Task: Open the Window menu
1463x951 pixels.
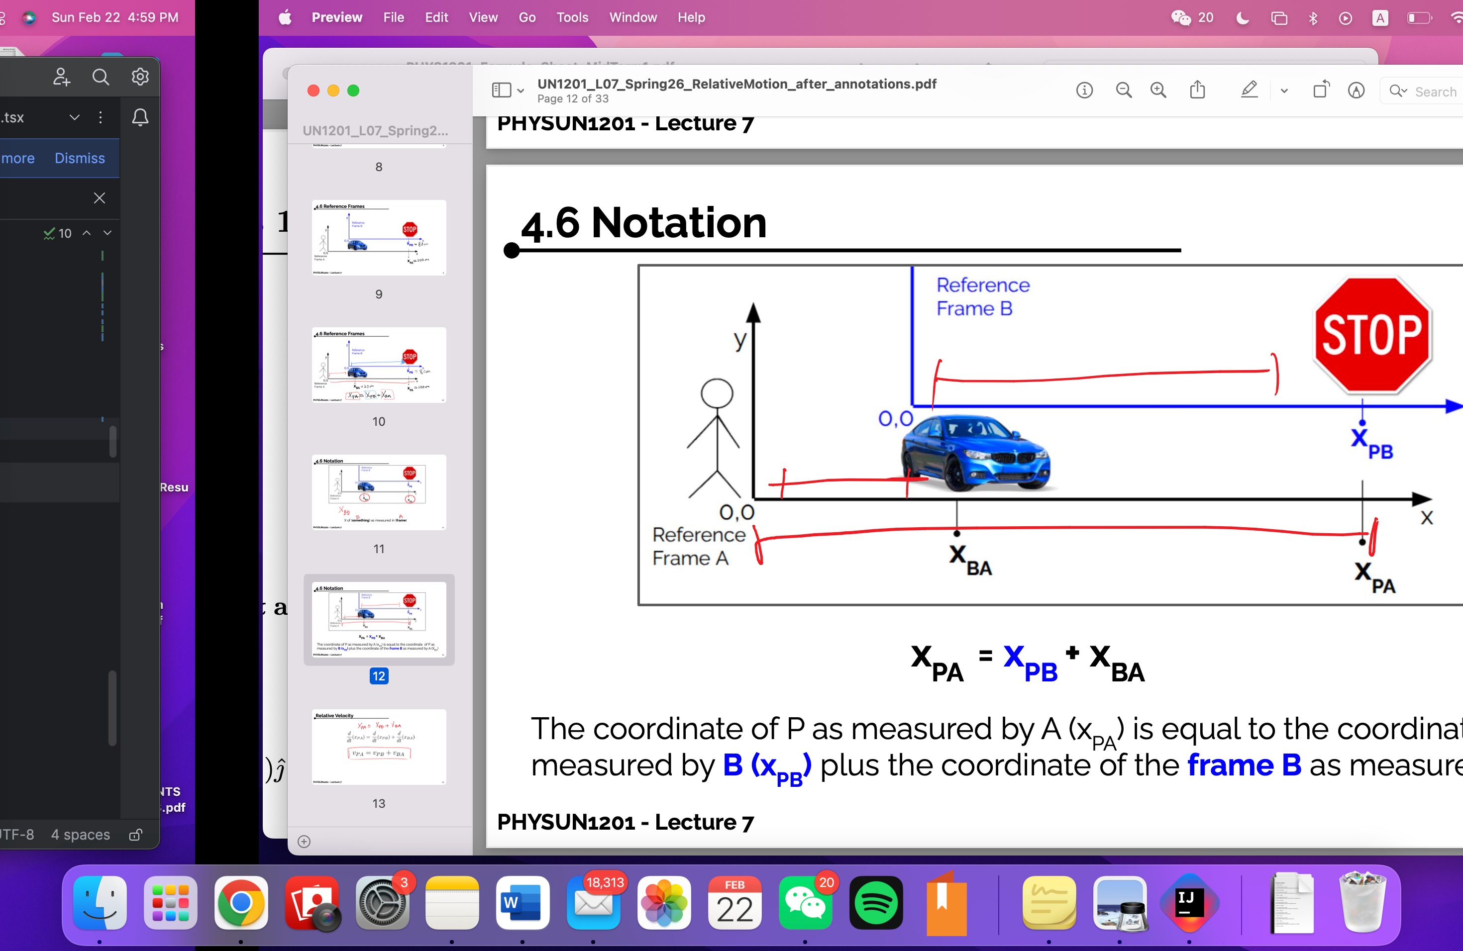Action: (633, 17)
